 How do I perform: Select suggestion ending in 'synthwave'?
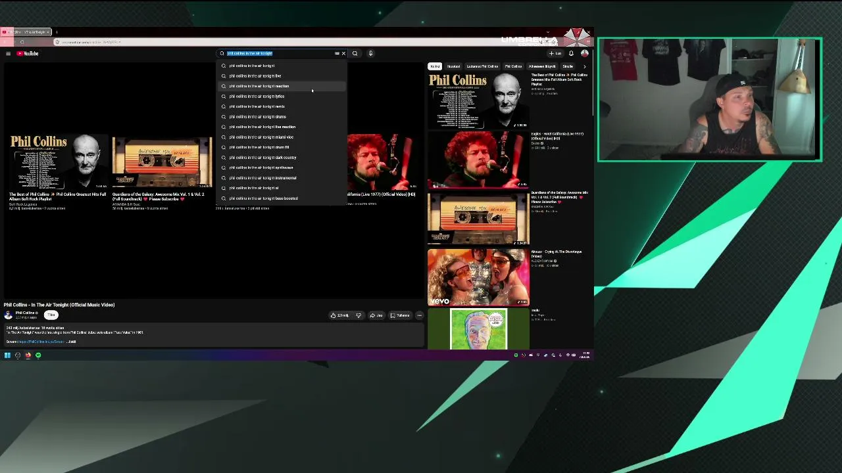click(282, 168)
